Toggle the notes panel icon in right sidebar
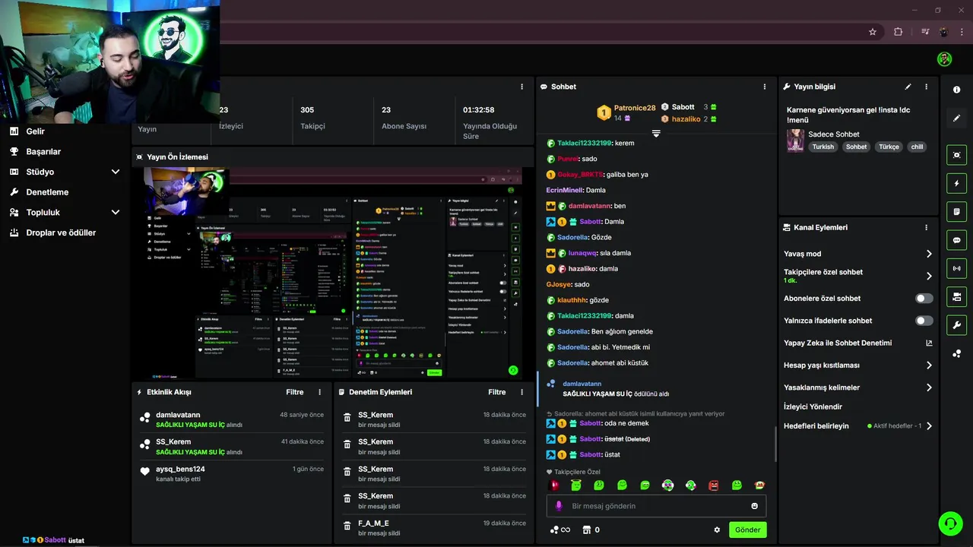 click(x=956, y=211)
